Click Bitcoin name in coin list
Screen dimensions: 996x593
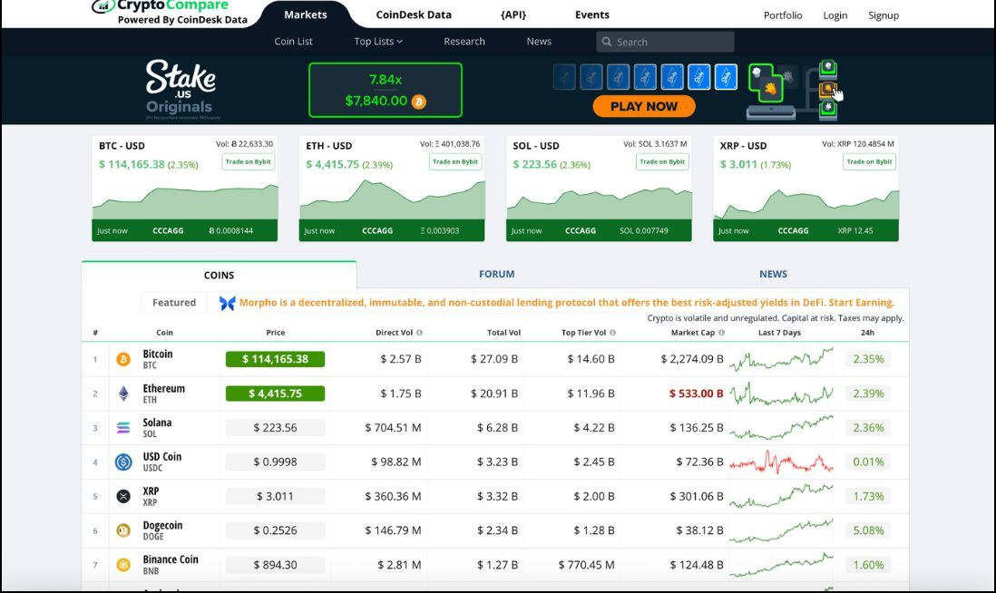[158, 355]
